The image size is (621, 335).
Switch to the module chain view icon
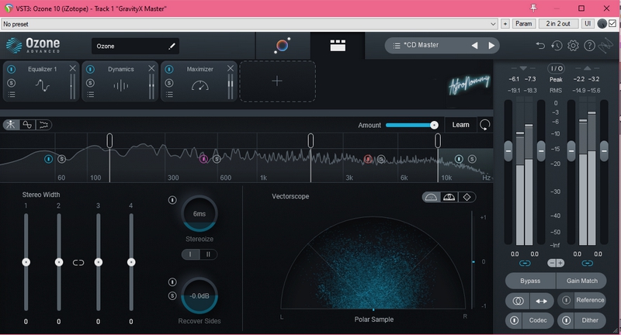[x=338, y=46]
